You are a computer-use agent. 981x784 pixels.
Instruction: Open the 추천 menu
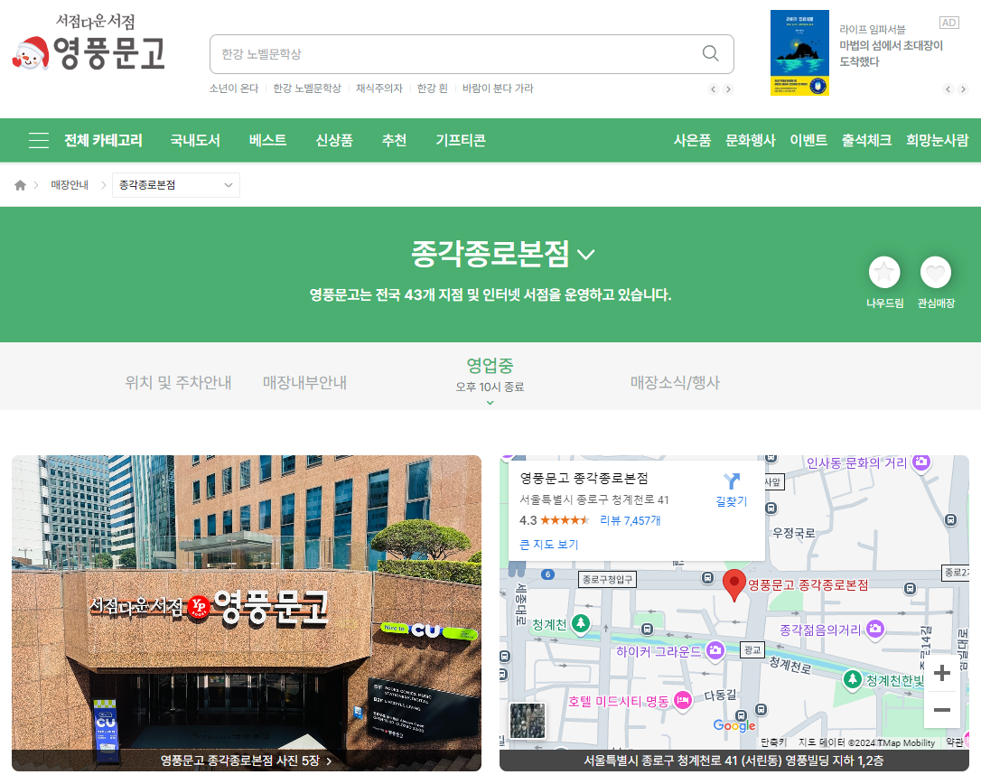[x=394, y=140]
